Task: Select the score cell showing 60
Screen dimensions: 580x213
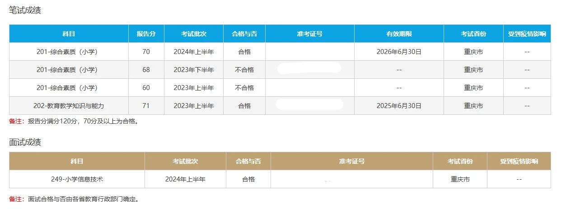Action: (146, 88)
